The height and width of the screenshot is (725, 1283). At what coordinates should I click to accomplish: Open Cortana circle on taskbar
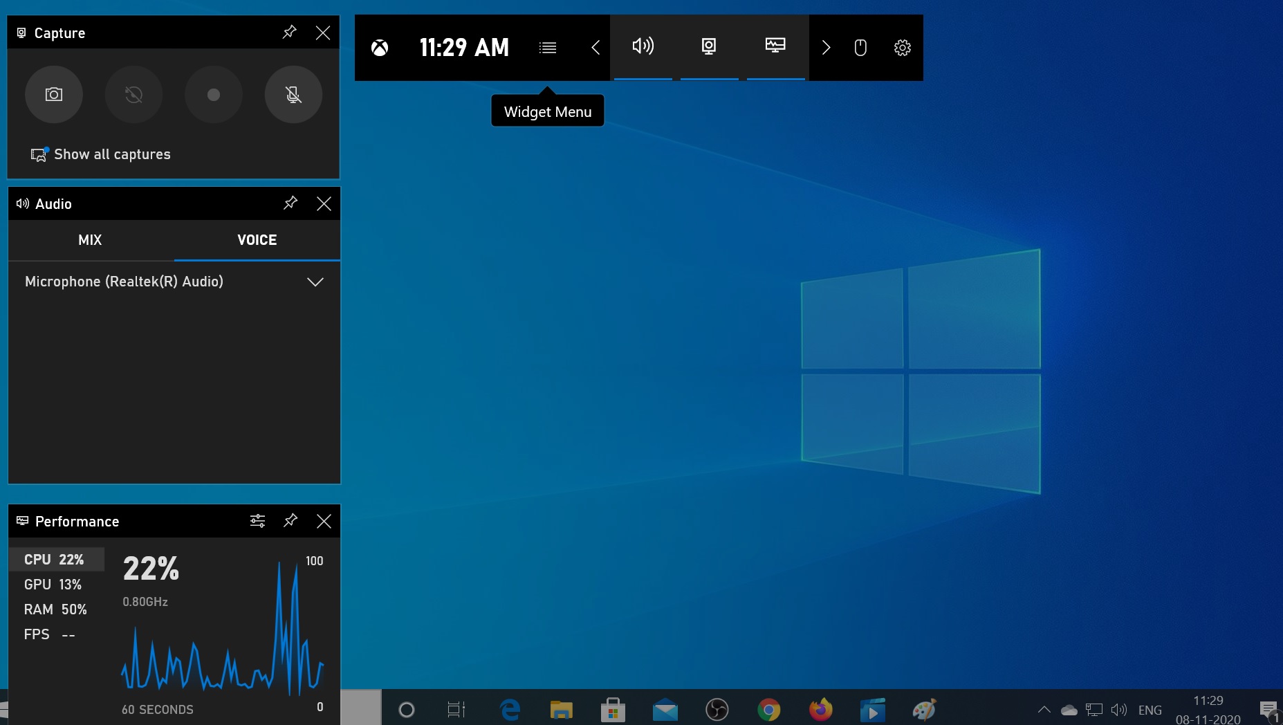[407, 709]
